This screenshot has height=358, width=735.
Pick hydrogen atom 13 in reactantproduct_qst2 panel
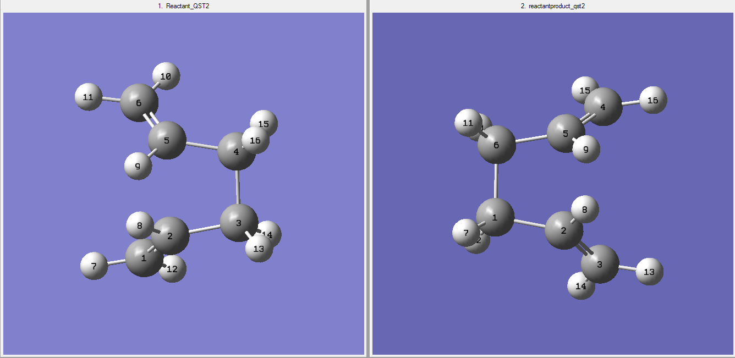[650, 272]
